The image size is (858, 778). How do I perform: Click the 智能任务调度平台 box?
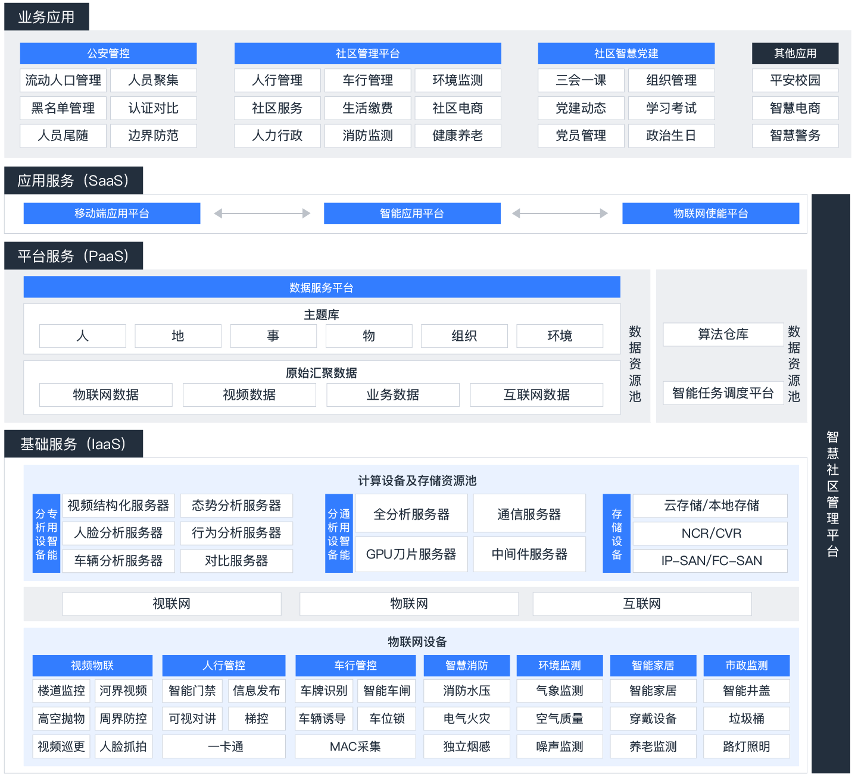tap(723, 393)
